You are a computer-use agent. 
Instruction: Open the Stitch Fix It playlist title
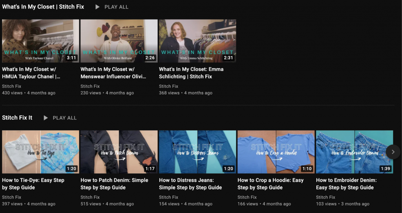[17, 118]
